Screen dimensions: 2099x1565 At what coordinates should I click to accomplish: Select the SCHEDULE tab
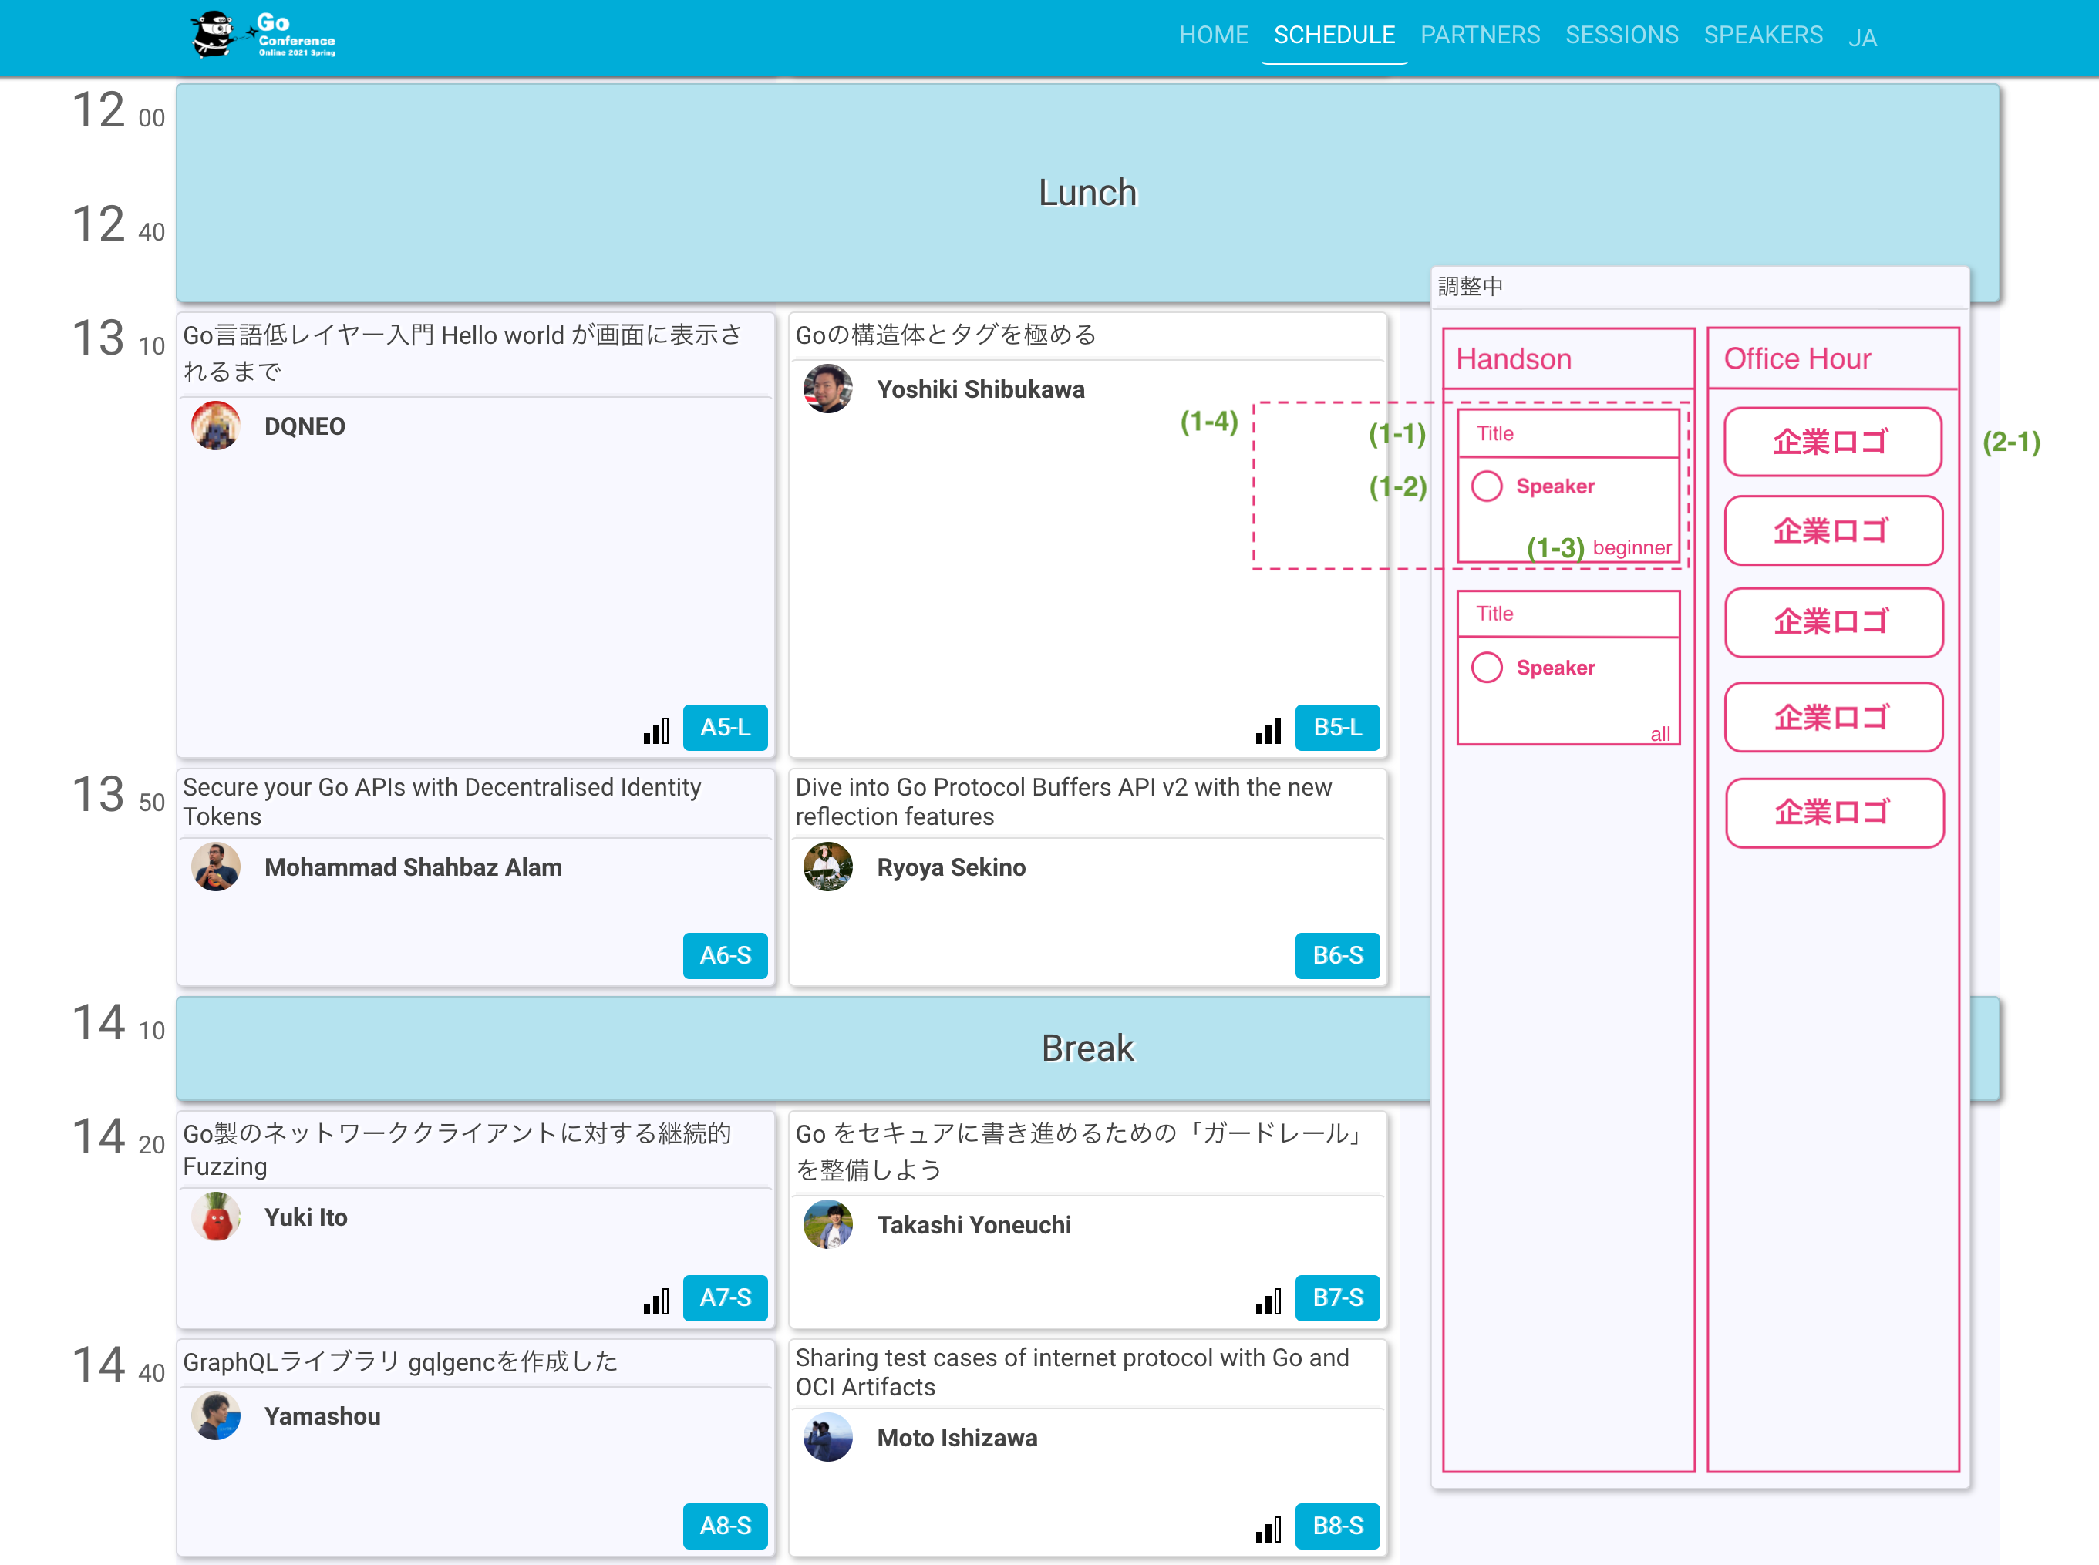(1333, 35)
